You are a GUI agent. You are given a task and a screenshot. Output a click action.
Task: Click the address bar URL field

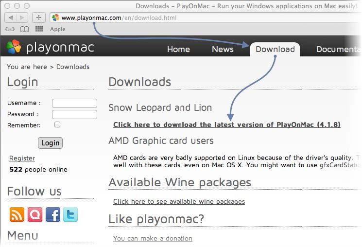pos(206,18)
